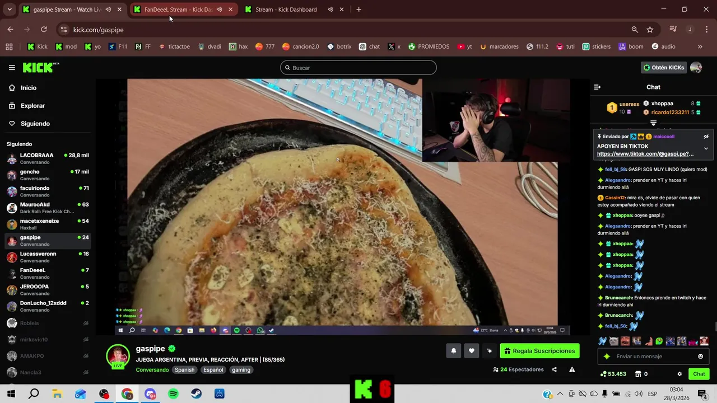This screenshot has width=717, height=403.
Task: Open MauroAkd channel in sidebar
Action: [47, 208]
